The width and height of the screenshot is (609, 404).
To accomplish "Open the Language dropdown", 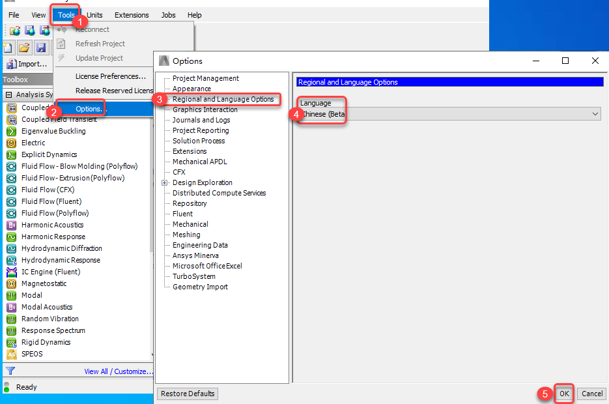I will pyautogui.click(x=449, y=114).
